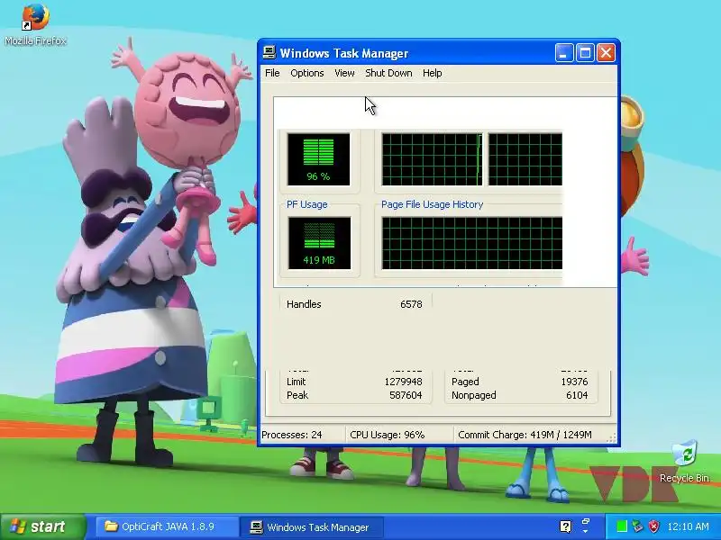
Task: Click the PF Usage gauge showing 419 MB
Action: pyautogui.click(x=319, y=243)
